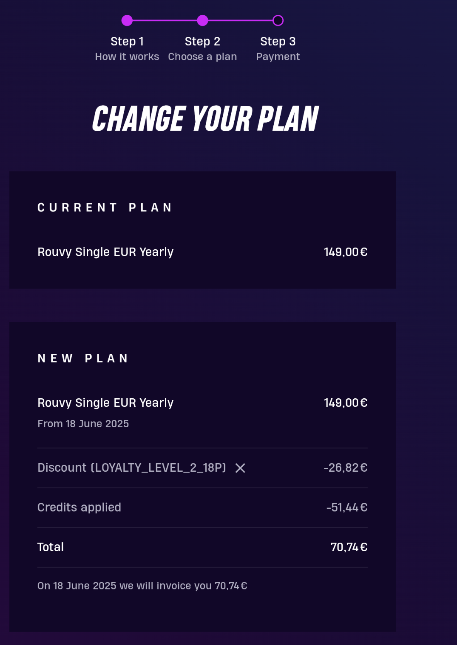
Task: Click the Discount code label text
Action: coord(131,468)
